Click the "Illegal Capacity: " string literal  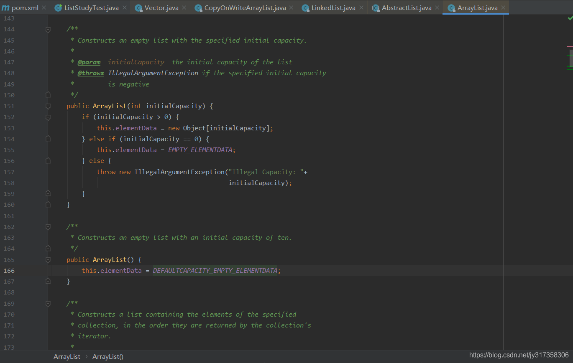point(266,172)
